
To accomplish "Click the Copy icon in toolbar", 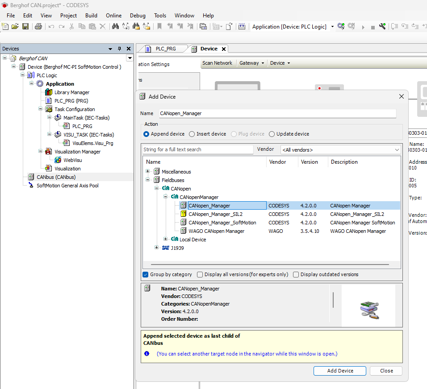I will coord(82,26).
